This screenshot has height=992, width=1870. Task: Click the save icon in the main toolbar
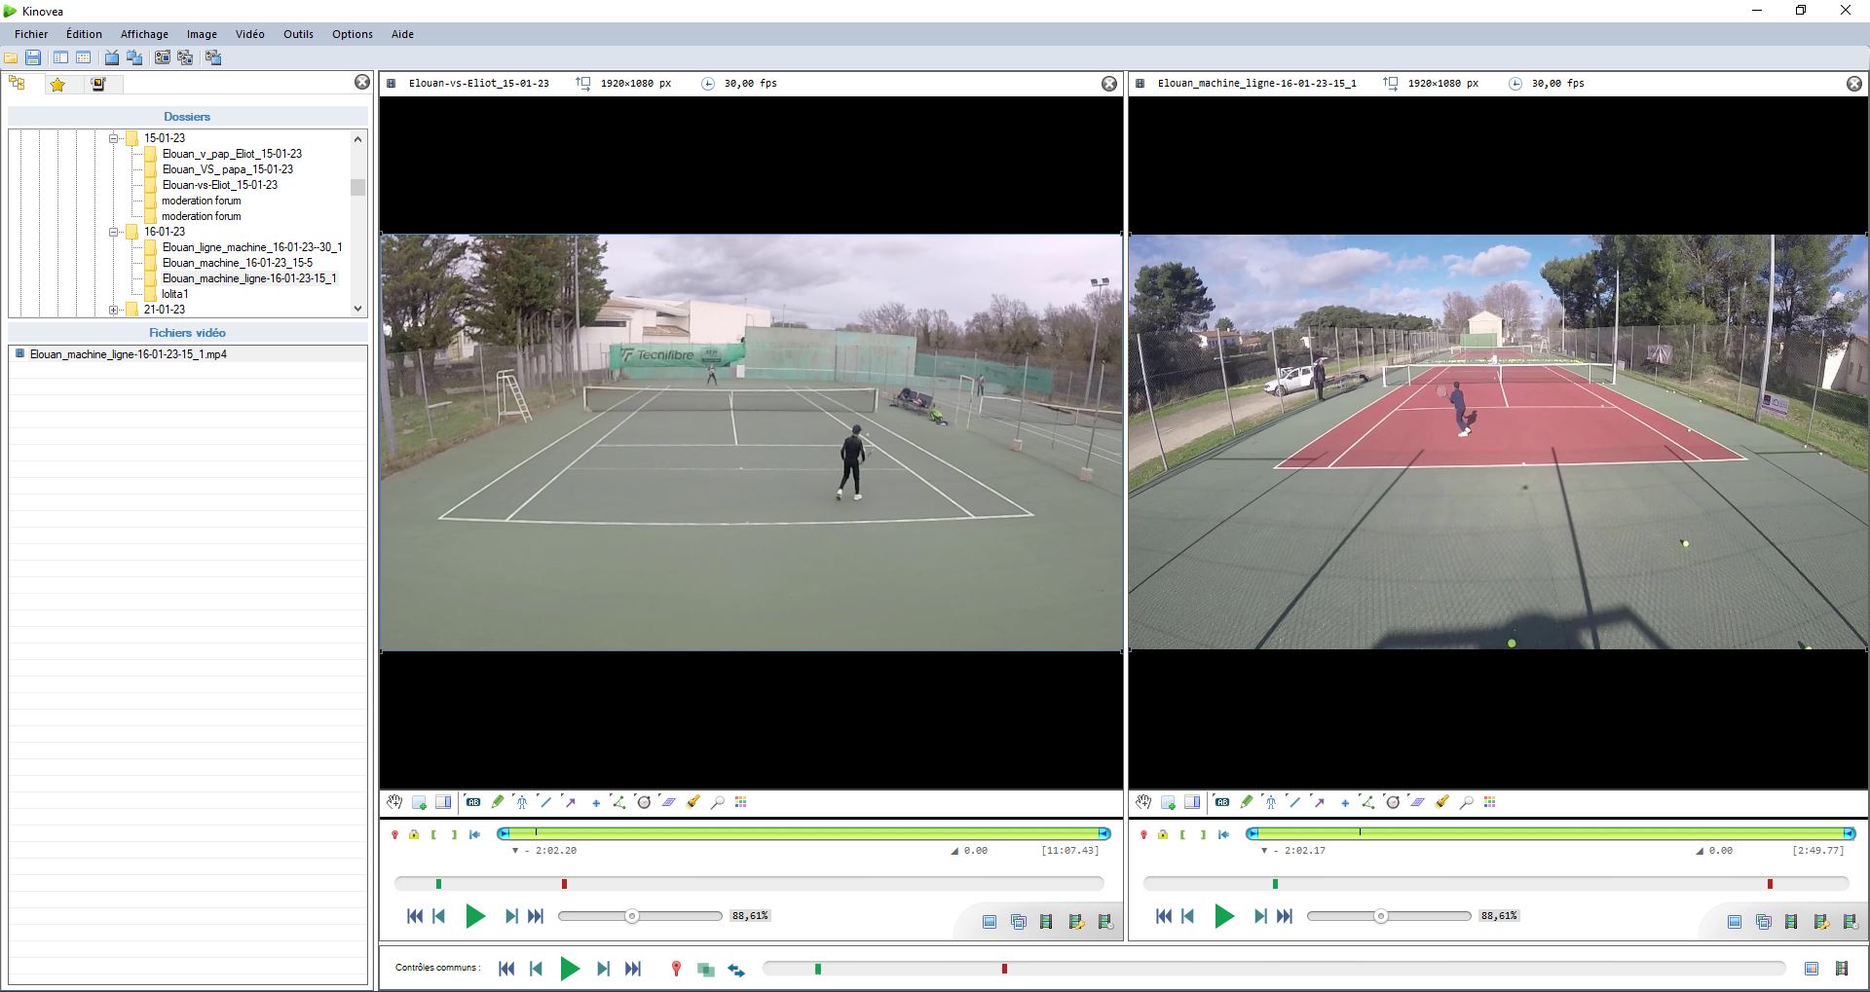point(33,58)
